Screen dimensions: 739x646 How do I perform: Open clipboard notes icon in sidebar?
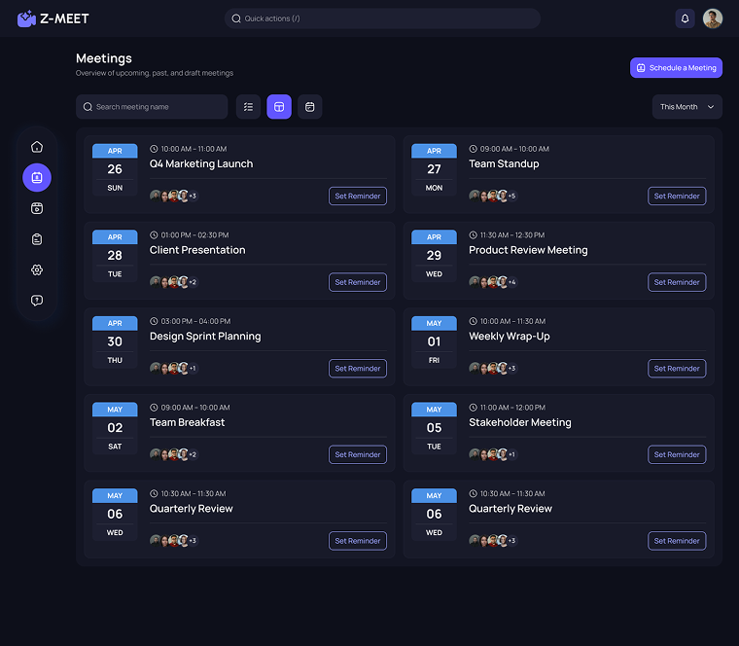[37, 239]
